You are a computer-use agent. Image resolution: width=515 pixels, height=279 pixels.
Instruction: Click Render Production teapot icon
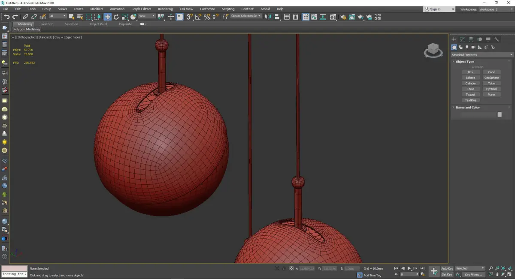[360, 17]
